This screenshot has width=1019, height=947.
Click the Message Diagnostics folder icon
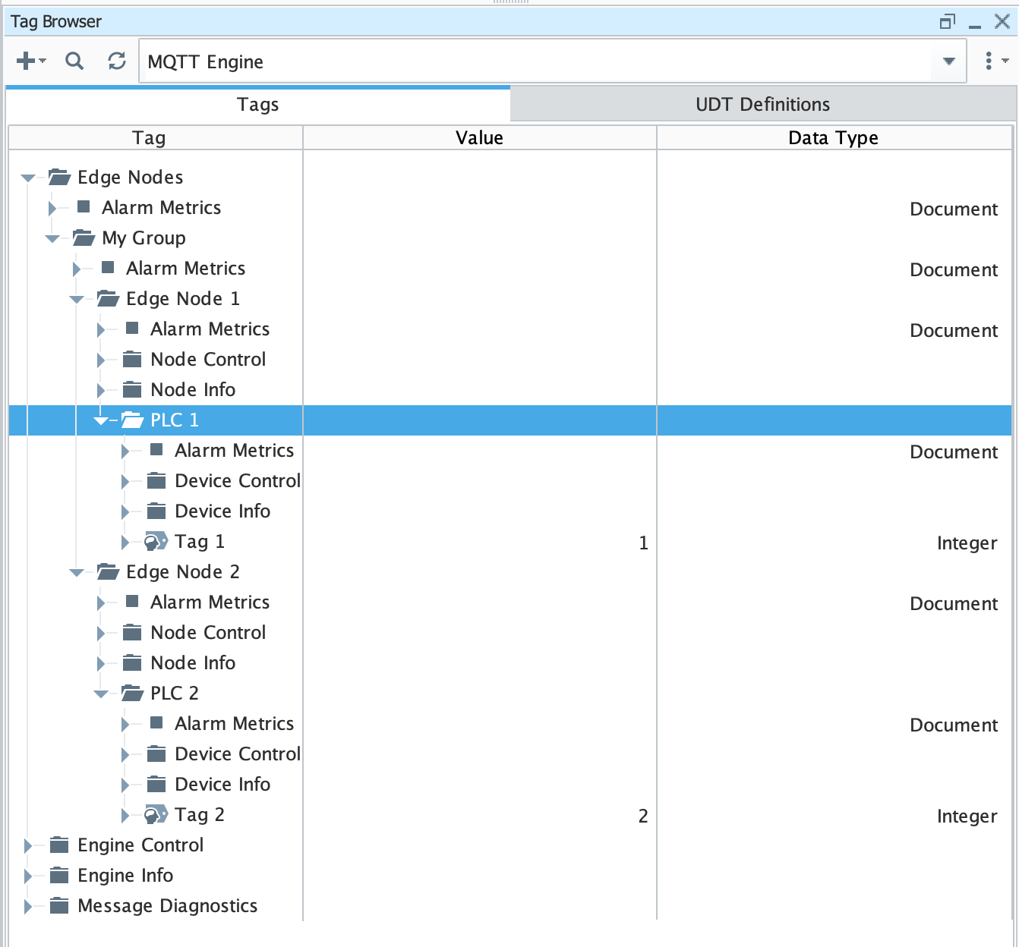pyautogui.click(x=59, y=906)
